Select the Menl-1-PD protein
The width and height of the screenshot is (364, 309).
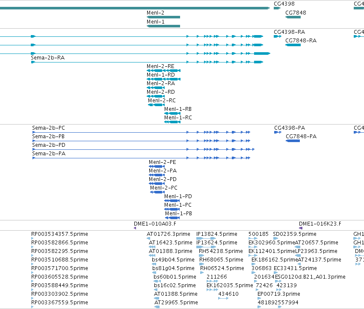point(172,201)
